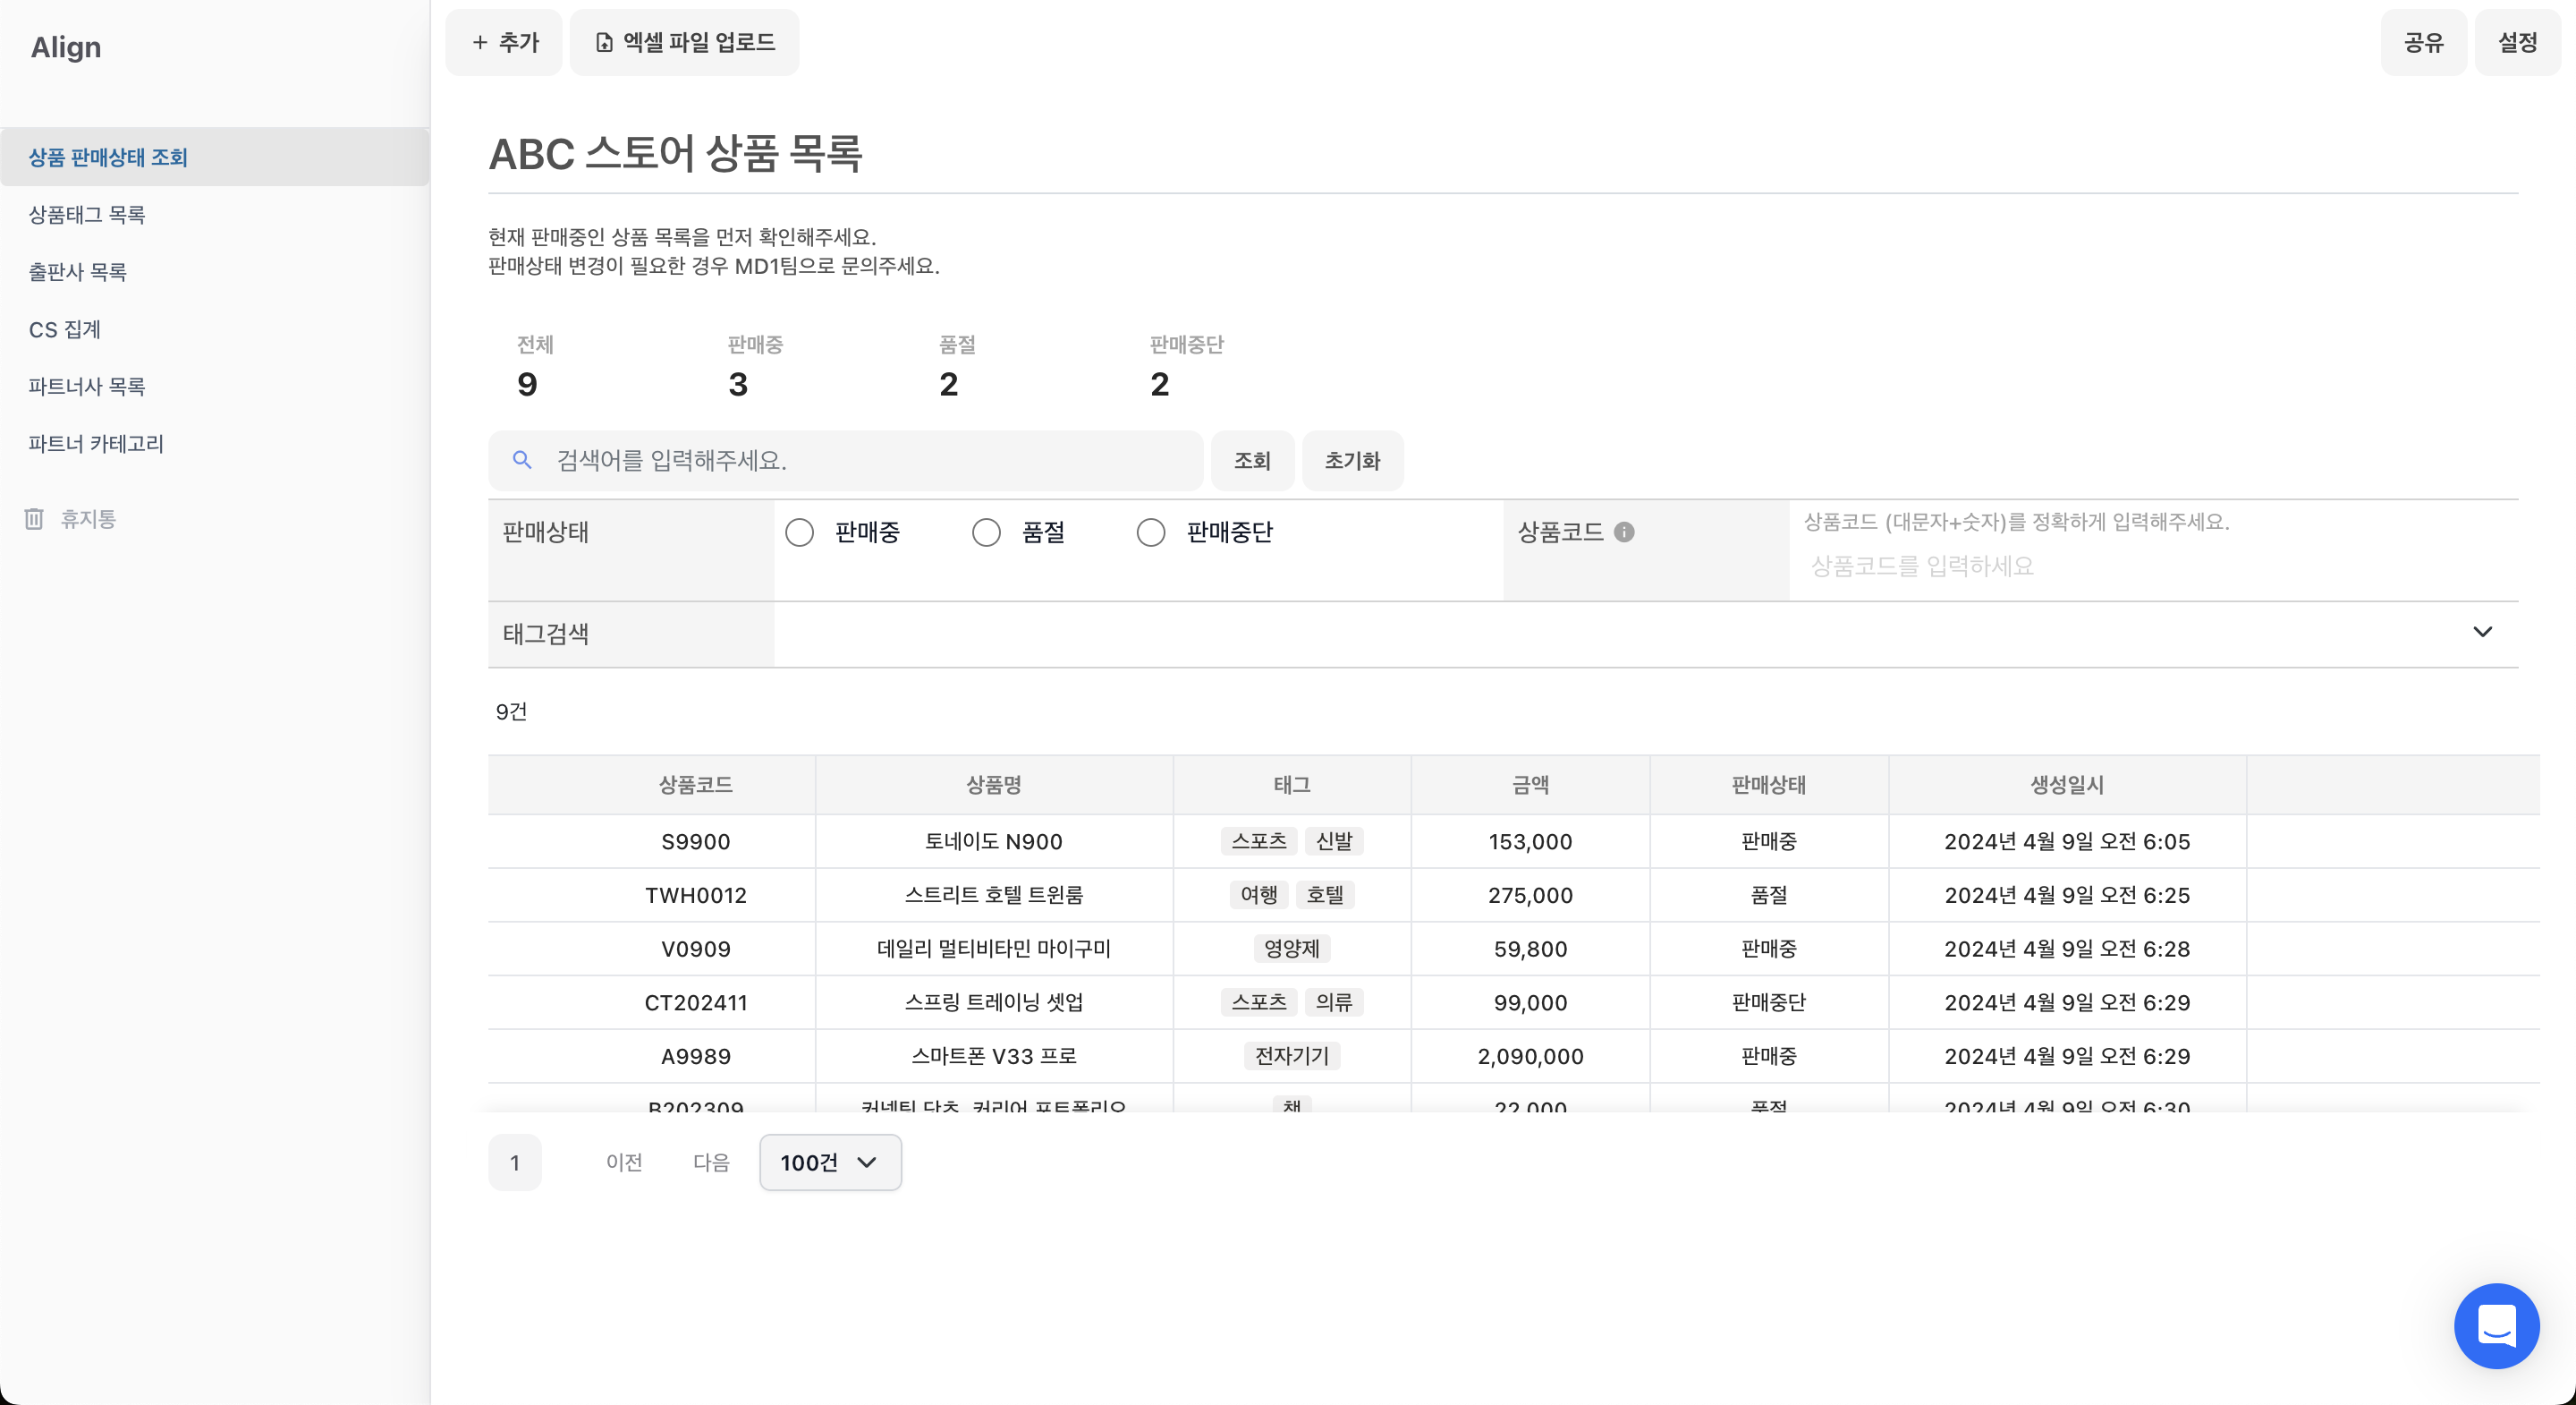This screenshot has height=1405, width=2576.
Task: Click date 2024년 4월 9일 오전 6:25
Action: (x=2066, y=896)
